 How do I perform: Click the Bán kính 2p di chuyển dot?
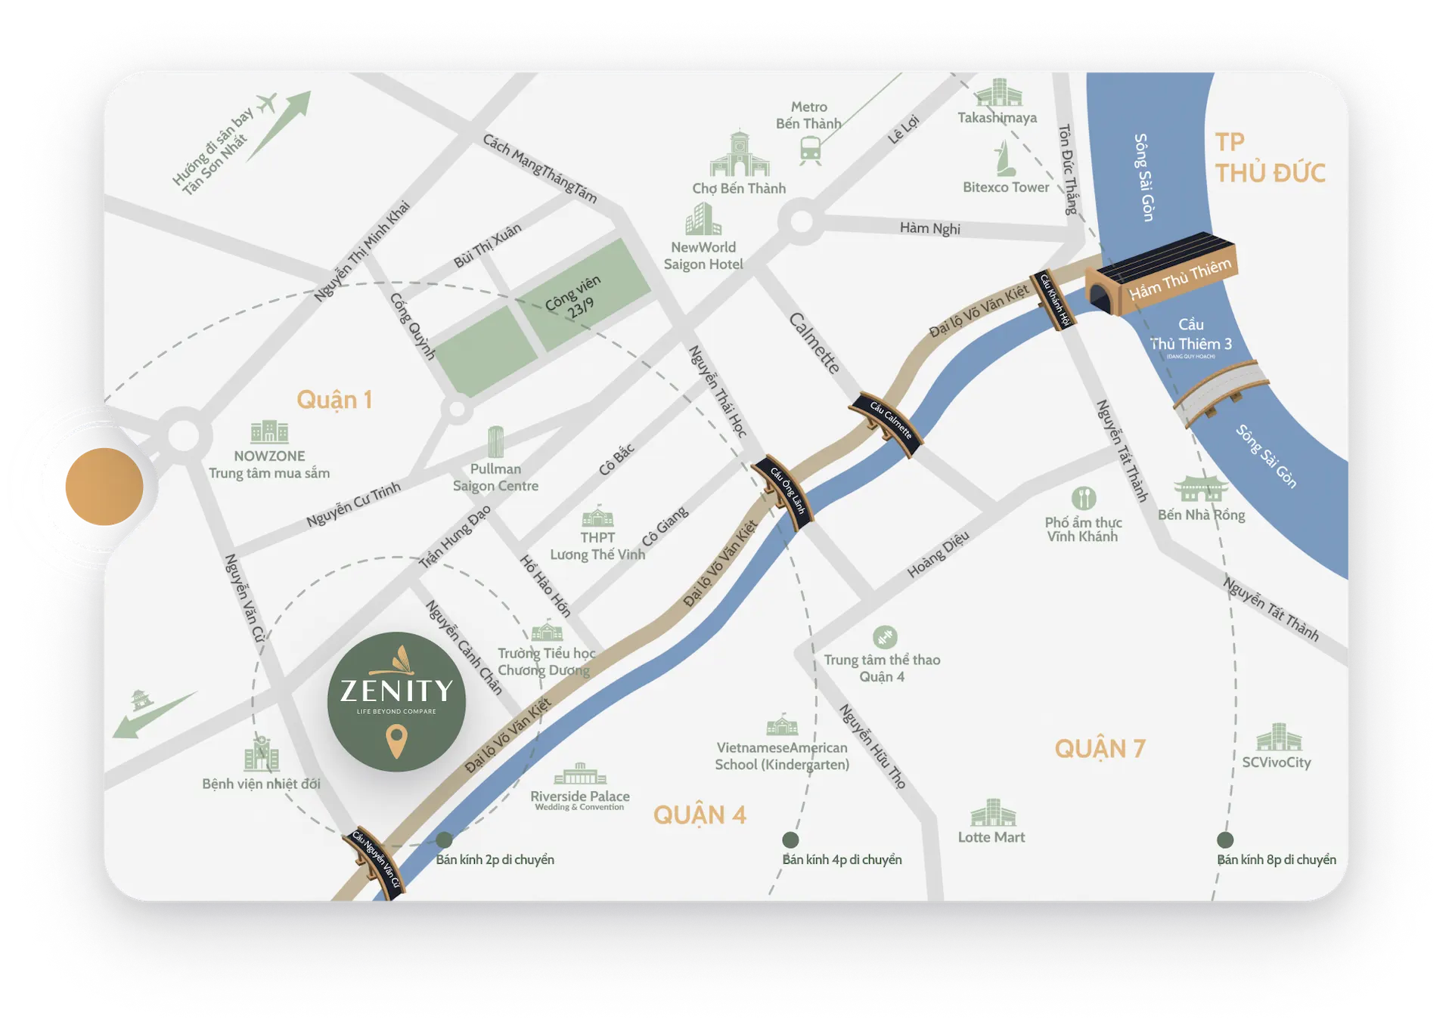click(444, 840)
